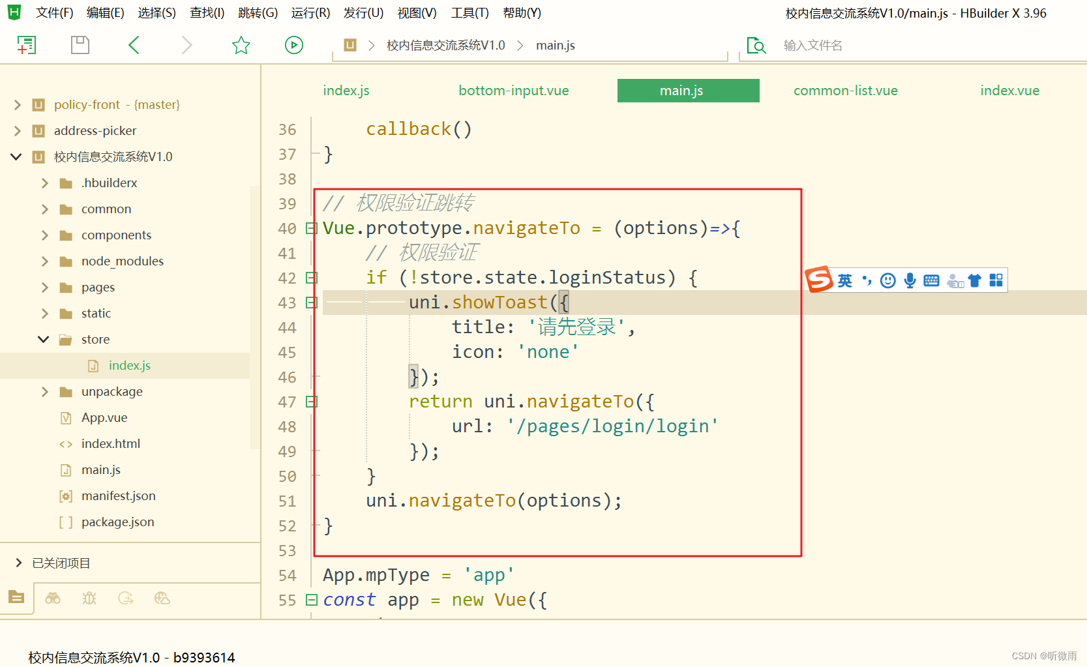Click the browser preview globe icon
The width and height of the screenshot is (1087, 667).
click(x=162, y=598)
